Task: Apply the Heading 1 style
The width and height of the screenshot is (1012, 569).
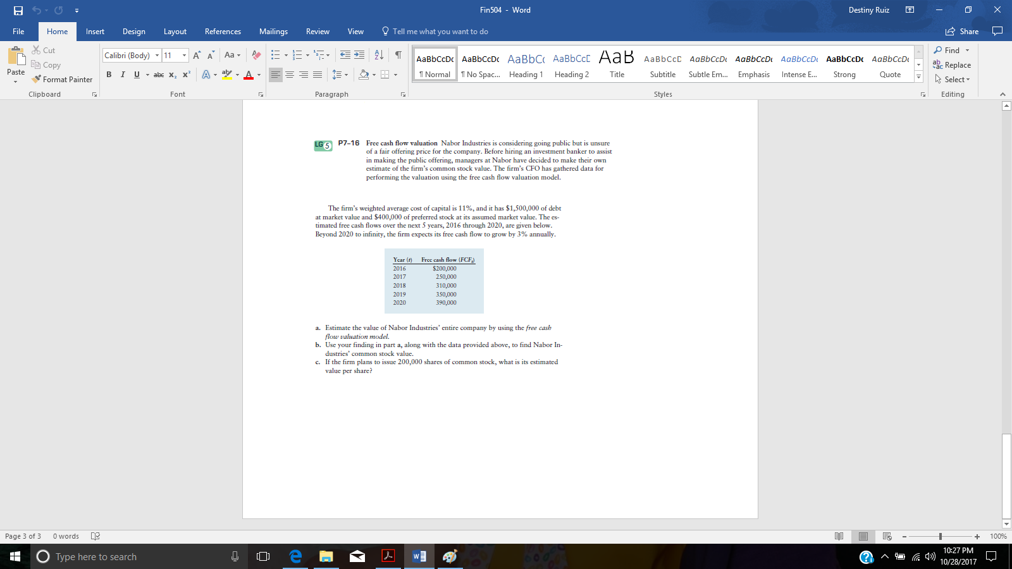Action: pos(526,63)
